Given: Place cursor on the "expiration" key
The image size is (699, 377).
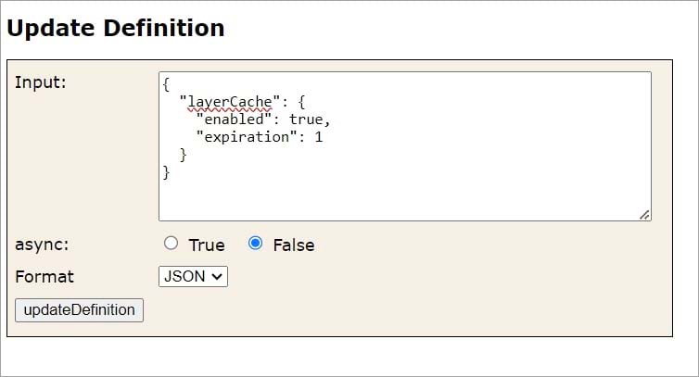Looking at the screenshot, I should click(x=248, y=137).
